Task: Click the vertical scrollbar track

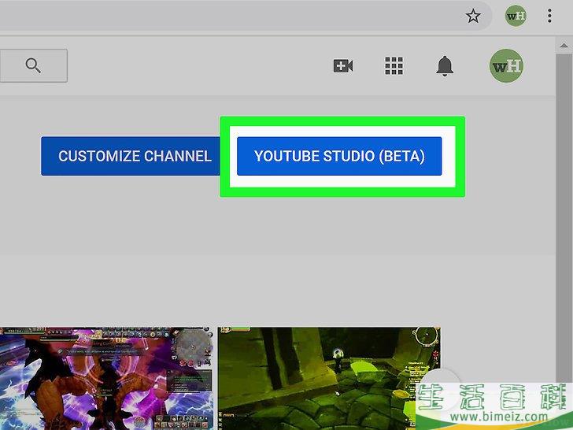Action: coord(564,220)
